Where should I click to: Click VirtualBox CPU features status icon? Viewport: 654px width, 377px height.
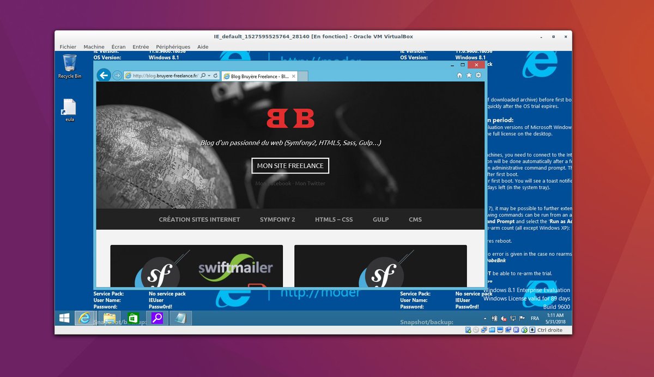(x=516, y=330)
